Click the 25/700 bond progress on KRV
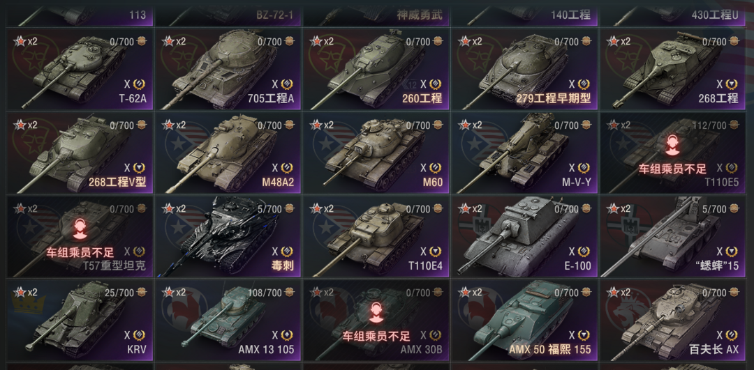 [x=119, y=293]
